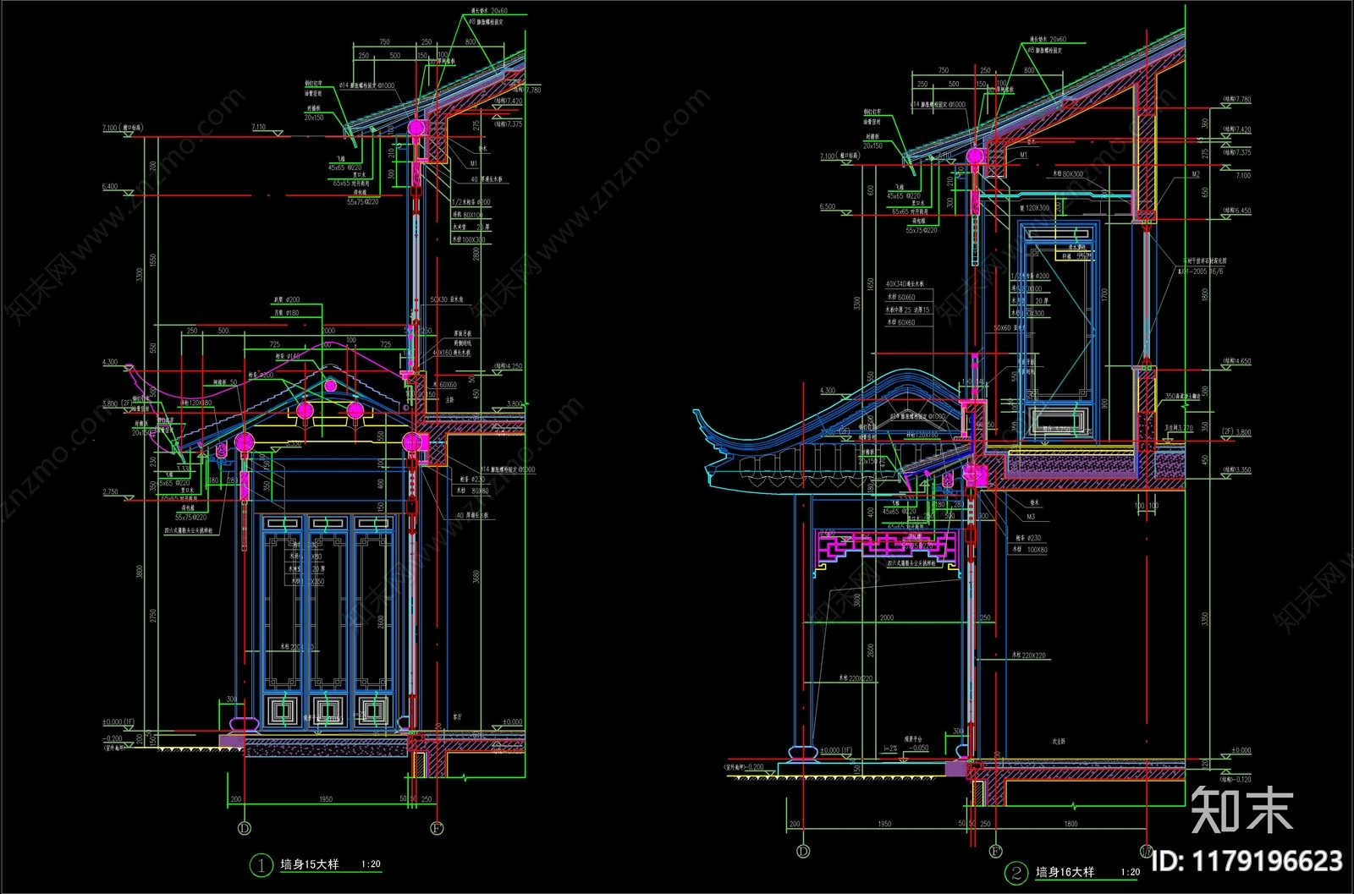Click the 梁 120X300 beam label
This screenshot has width=1354, height=894.
[1034, 207]
